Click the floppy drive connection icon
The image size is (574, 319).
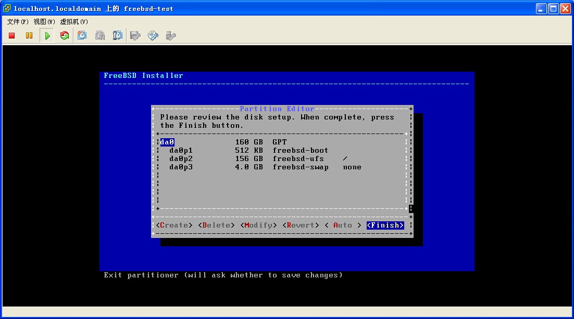point(135,36)
